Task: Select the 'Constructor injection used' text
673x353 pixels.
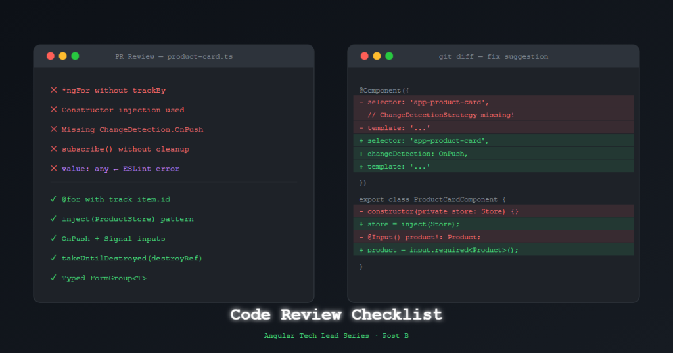Action: coord(123,110)
